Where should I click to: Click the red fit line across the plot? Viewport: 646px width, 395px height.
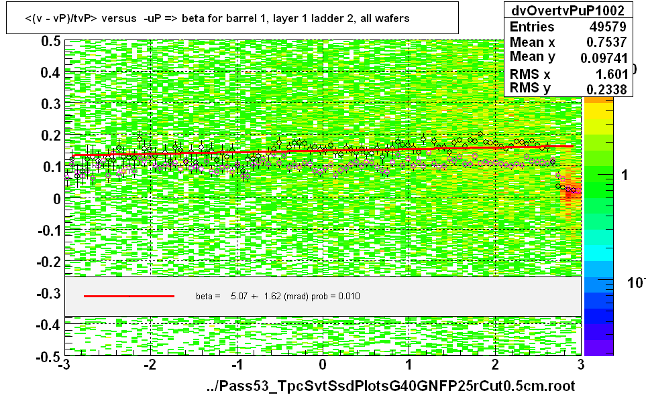pyautogui.click(x=323, y=151)
